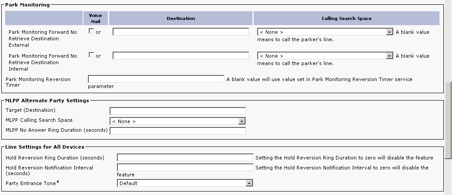Open Internal destination Calling Search Space dropdown
This screenshot has height=195, width=452.
[325, 56]
